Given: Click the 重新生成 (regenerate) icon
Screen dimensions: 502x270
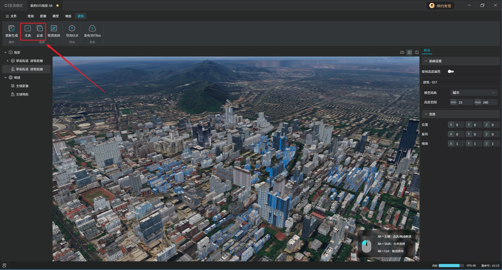Looking at the screenshot, I should pos(12,28).
